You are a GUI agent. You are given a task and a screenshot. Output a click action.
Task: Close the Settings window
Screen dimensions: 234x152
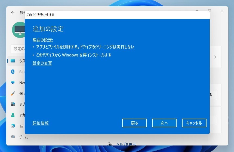click(x=222, y=11)
